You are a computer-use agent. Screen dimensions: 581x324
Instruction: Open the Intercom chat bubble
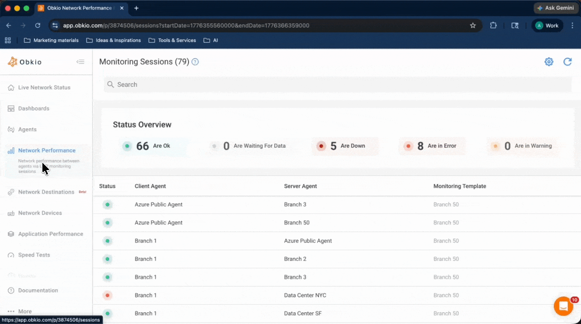click(563, 306)
